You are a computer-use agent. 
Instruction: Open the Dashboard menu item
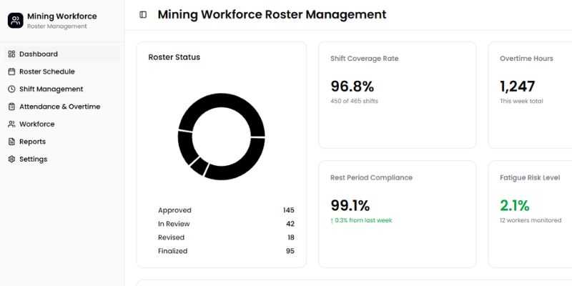pos(62,54)
